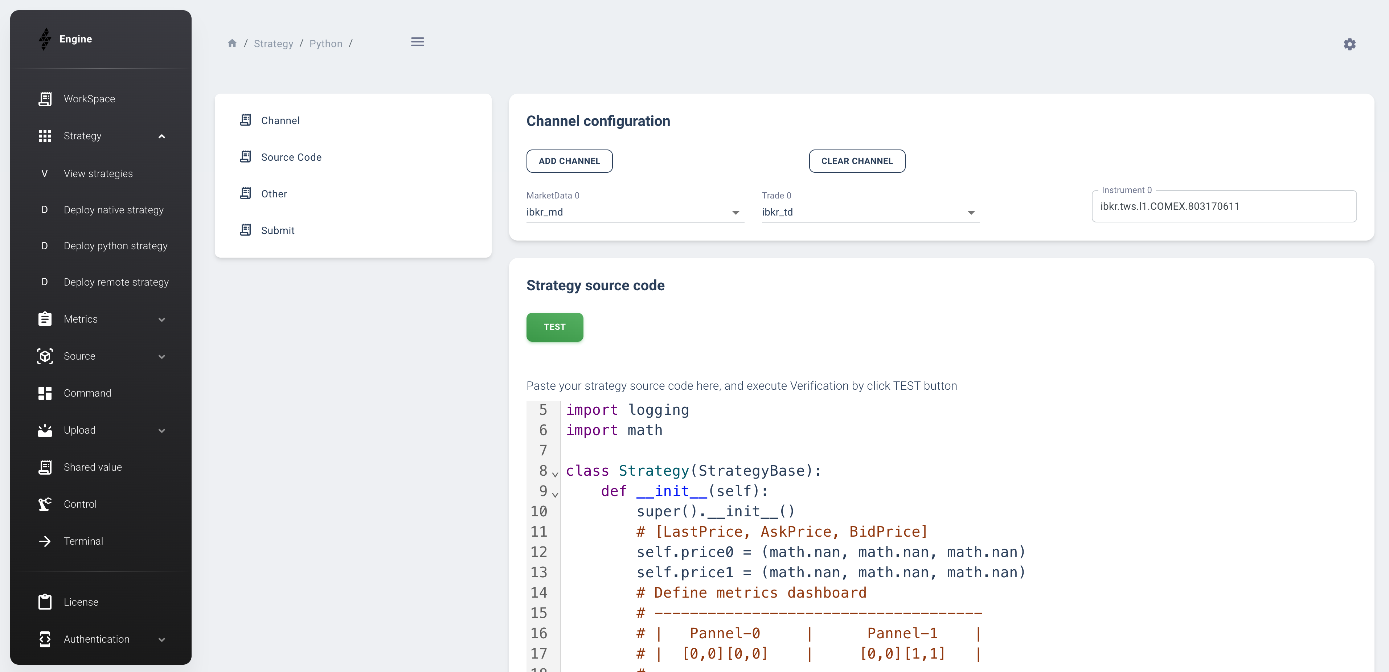Click the Control robot arm icon
Screen dimensions: 1389x672
coord(45,504)
